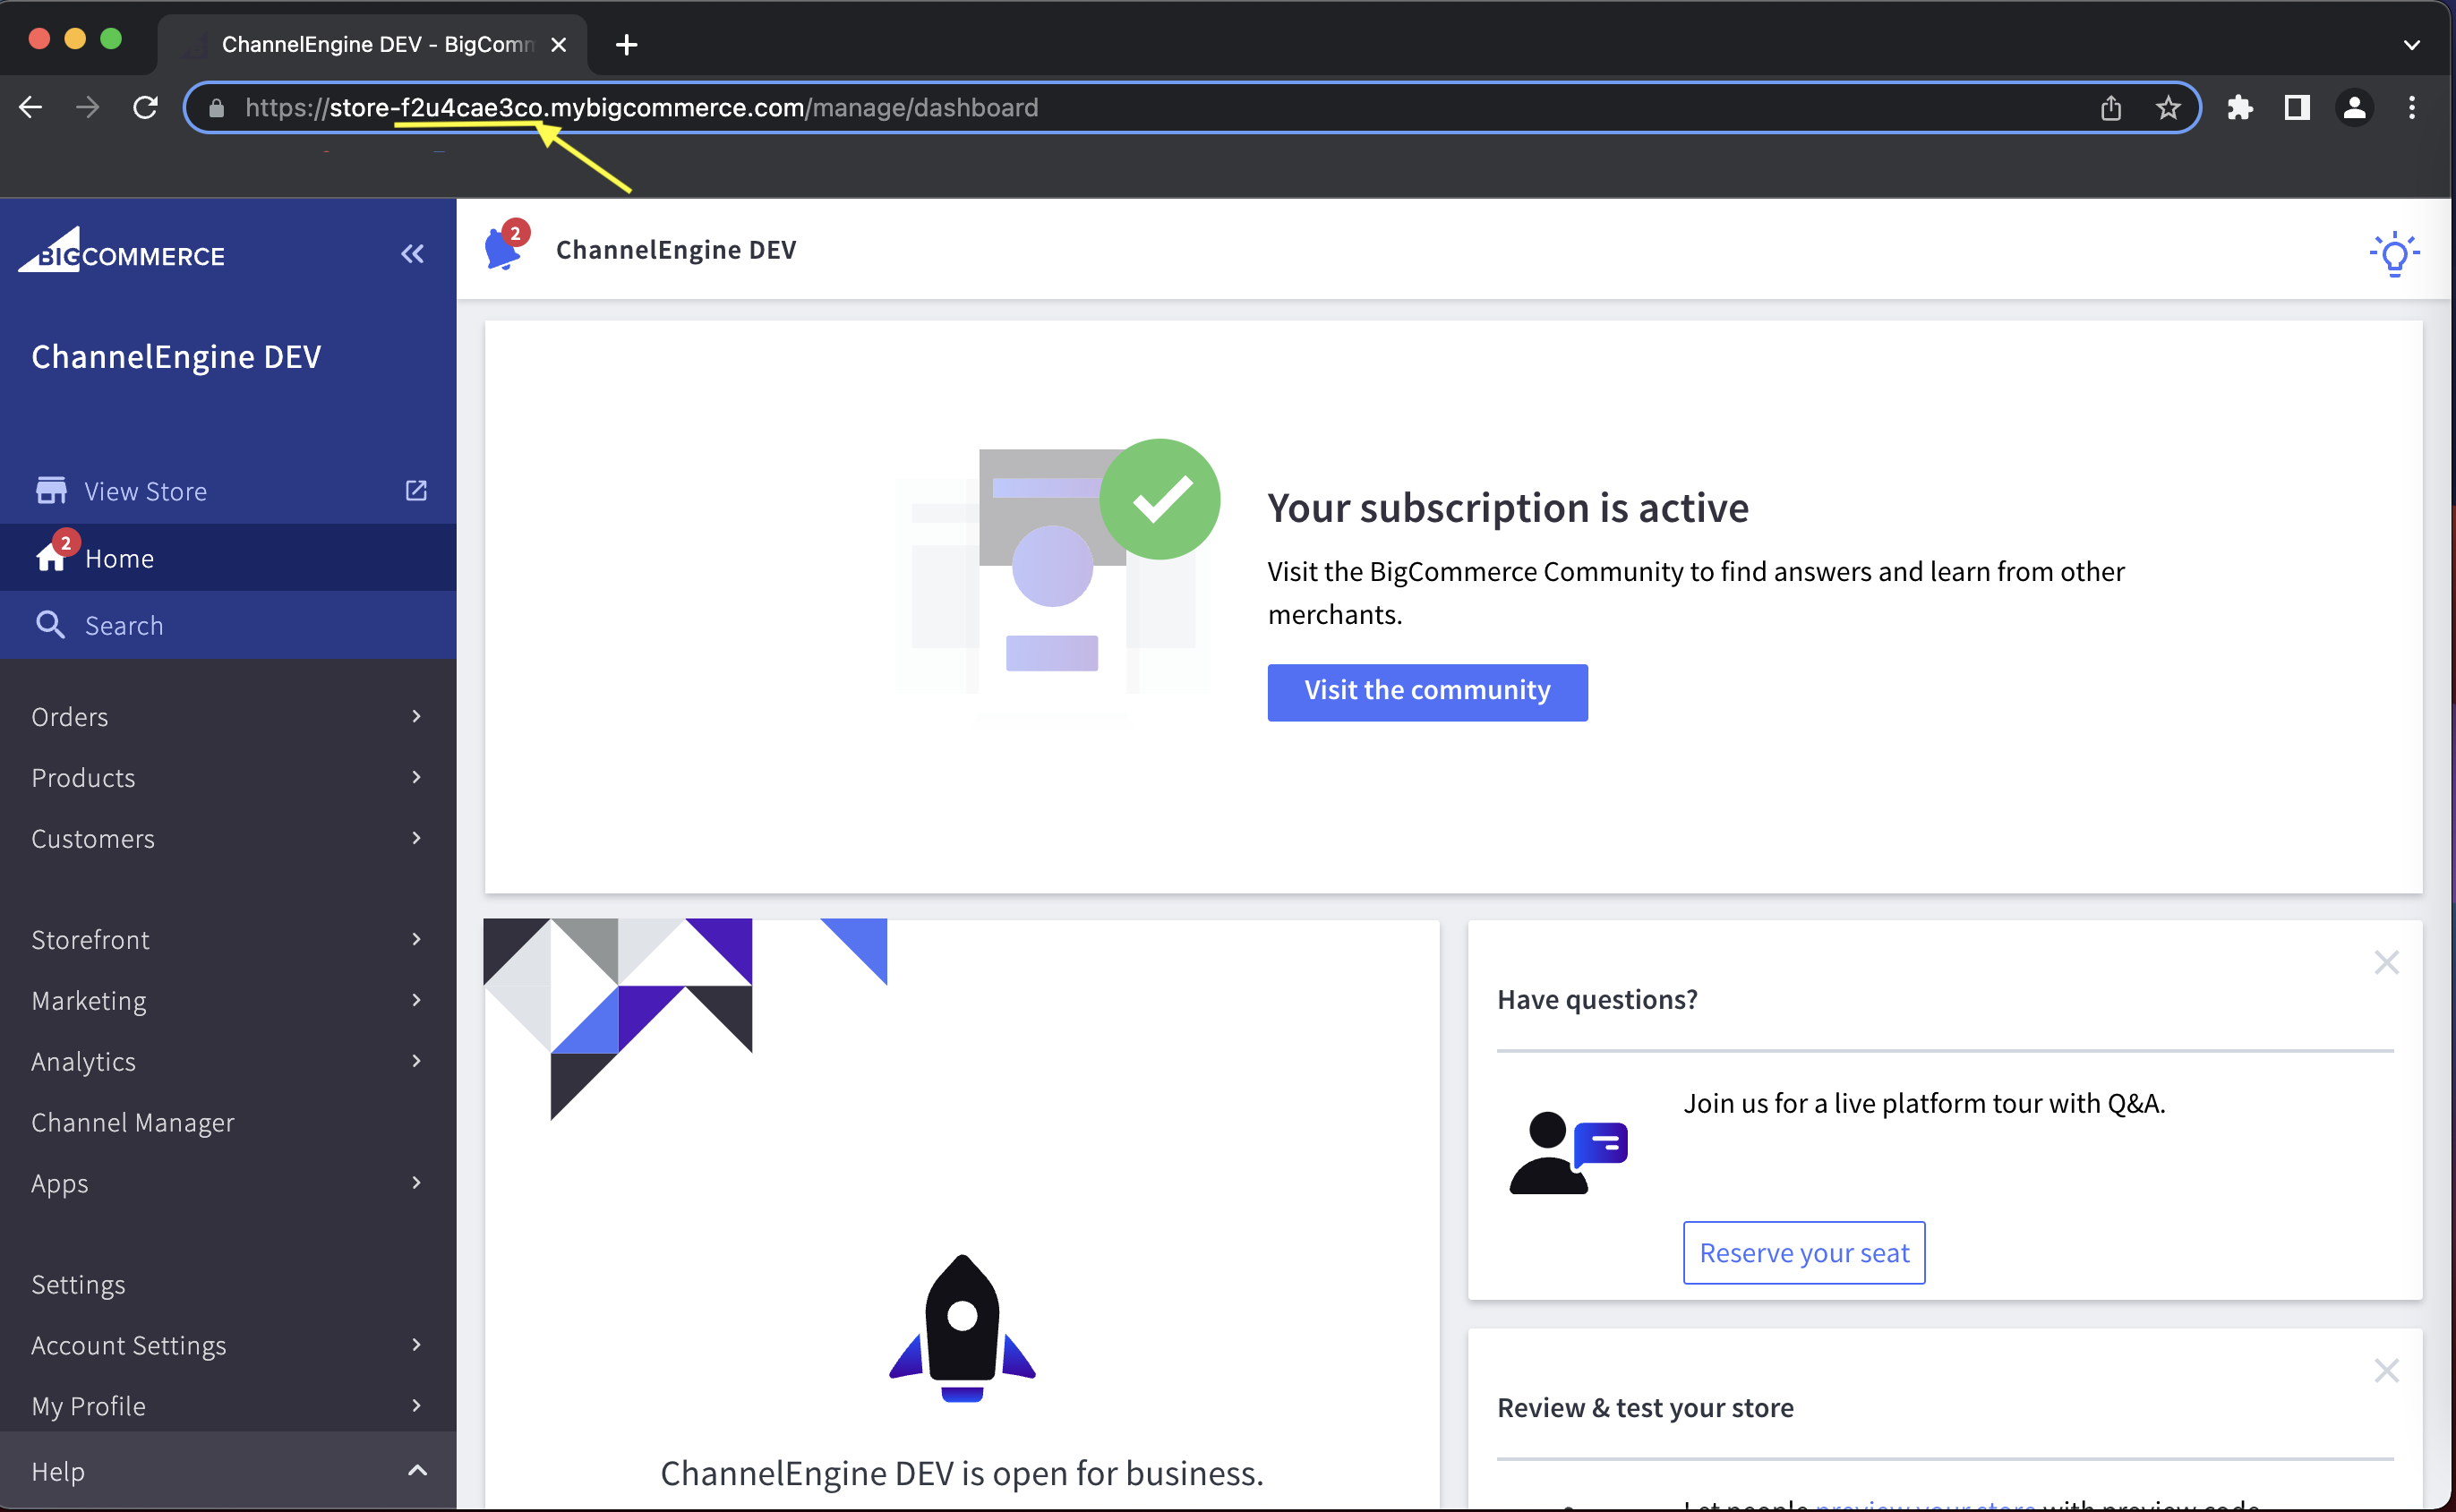Collapse the Help section

point(417,1470)
